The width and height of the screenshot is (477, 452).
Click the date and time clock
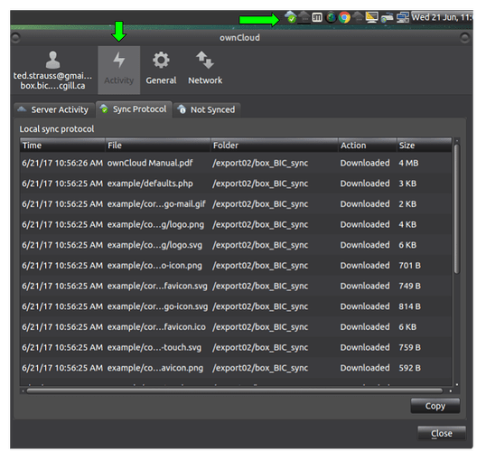(442, 17)
